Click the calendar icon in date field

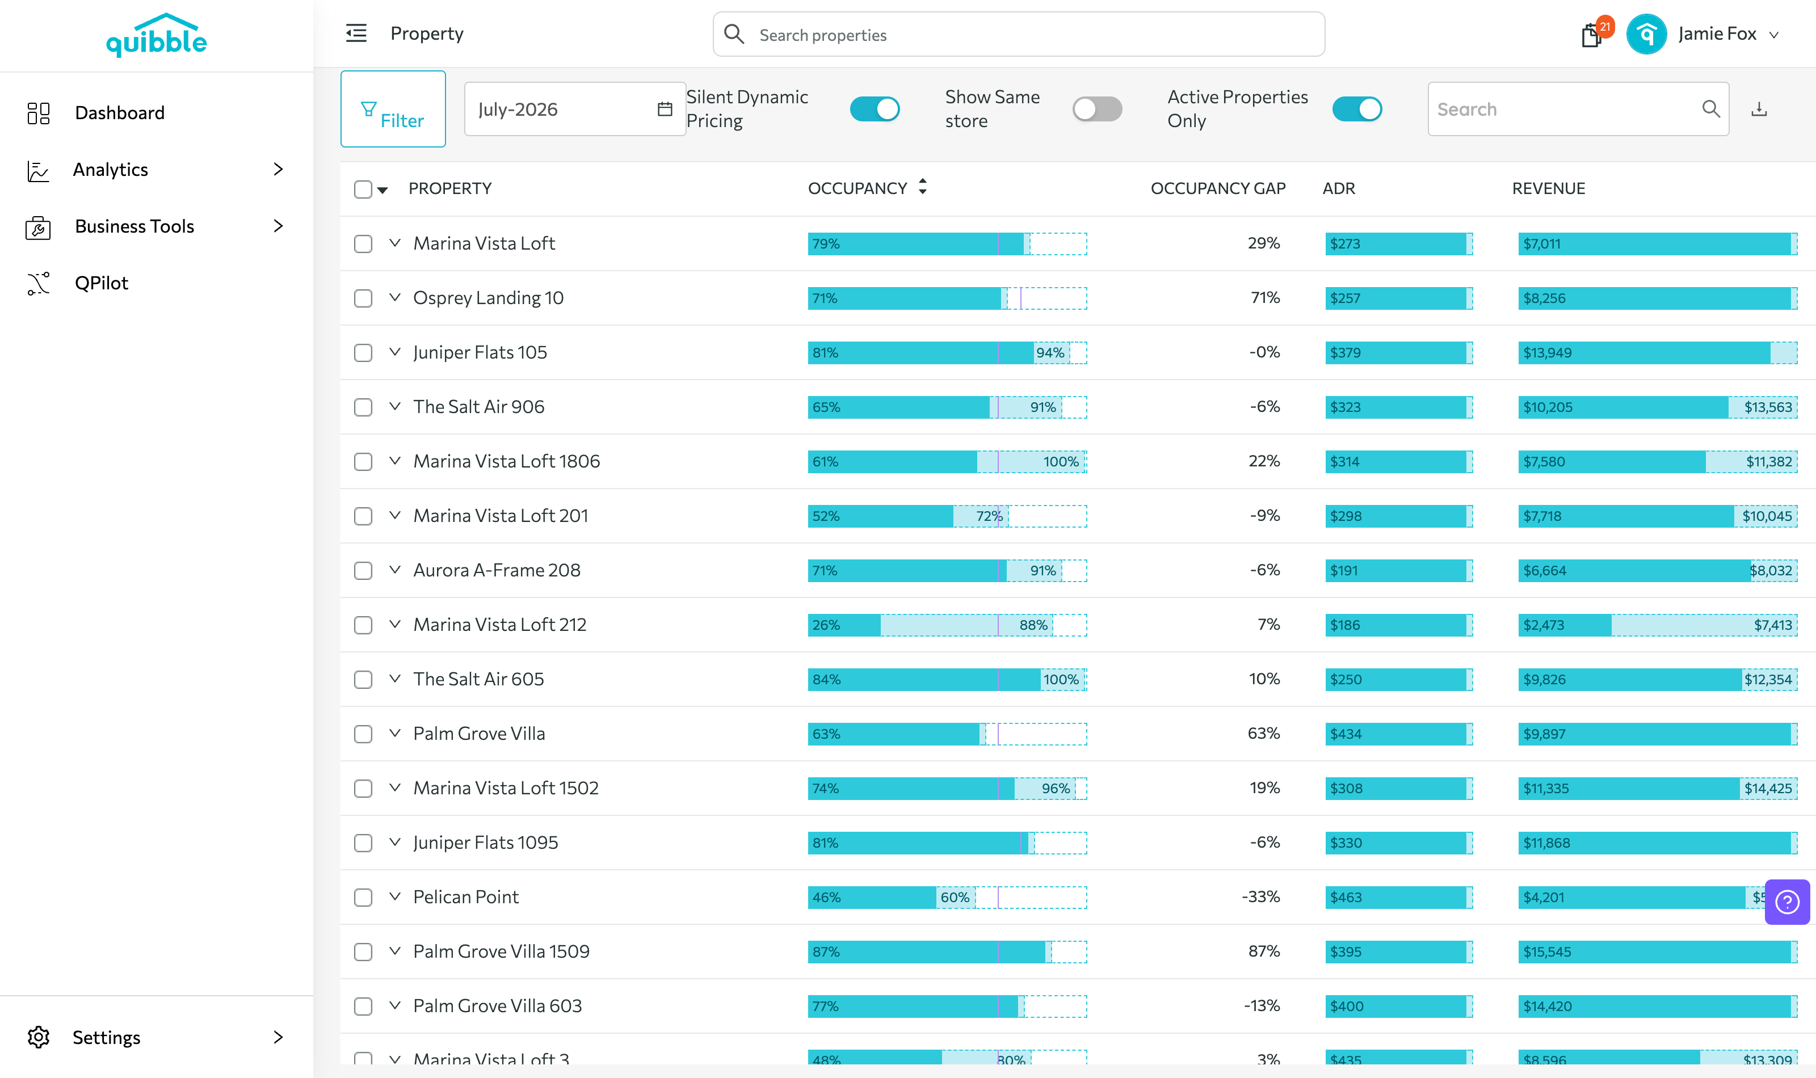(665, 109)
